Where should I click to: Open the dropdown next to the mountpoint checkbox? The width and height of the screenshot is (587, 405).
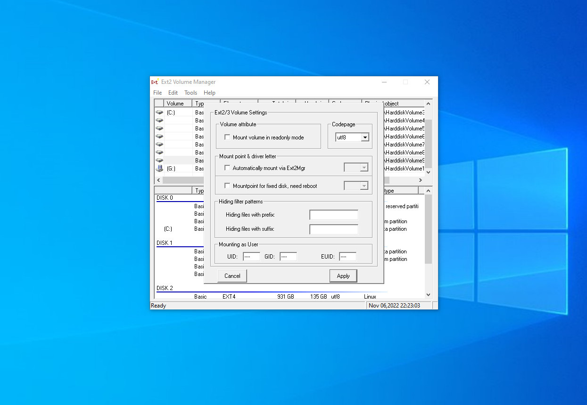tap(363, 186)
